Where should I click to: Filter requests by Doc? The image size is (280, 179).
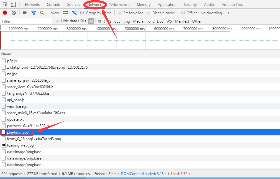coord(160,21)
